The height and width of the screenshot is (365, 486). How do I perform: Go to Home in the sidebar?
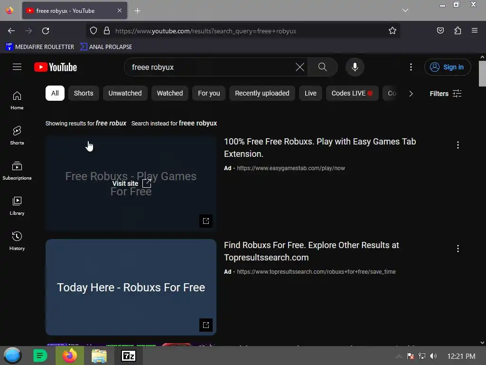click(x=17, y=101)
